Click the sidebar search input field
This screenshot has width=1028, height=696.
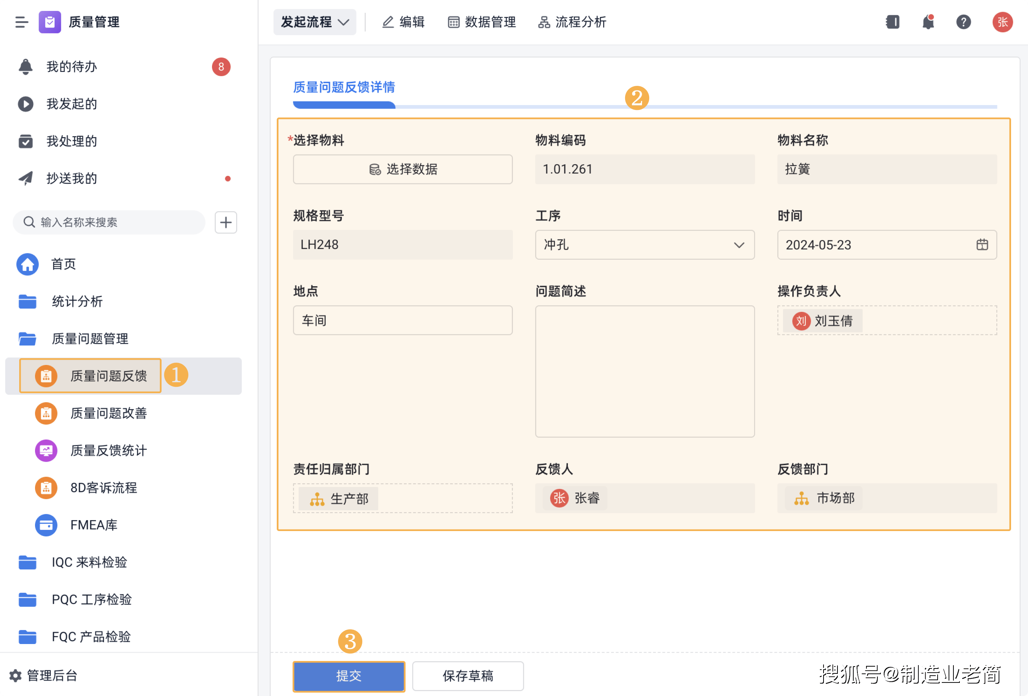(108, 222)
